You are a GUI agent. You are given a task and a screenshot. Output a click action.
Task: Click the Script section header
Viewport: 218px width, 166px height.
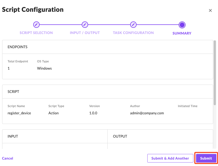(x=13, y=92)
